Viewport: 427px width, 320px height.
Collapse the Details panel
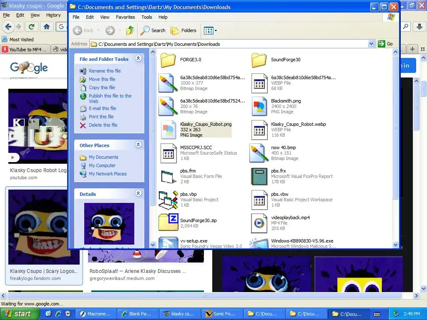coord(138,193)
